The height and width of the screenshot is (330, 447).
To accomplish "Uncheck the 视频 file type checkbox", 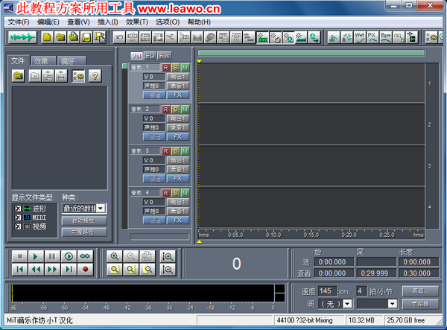I will pos(18,226).
